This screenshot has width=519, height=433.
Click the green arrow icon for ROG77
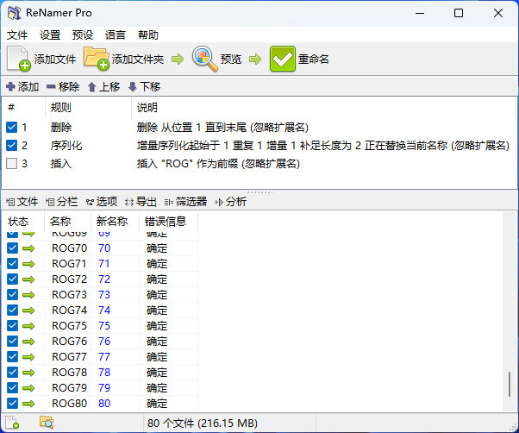[28, 357]
